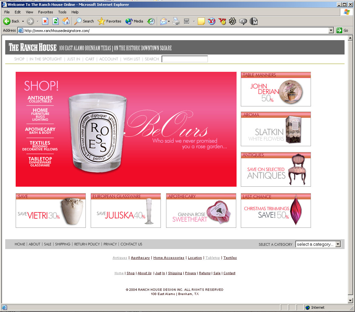The width and height of the screenshot is (355, 312).
Task: Click the Yahoo Y! toolbar icon
Action: click(x=211, y=21)
